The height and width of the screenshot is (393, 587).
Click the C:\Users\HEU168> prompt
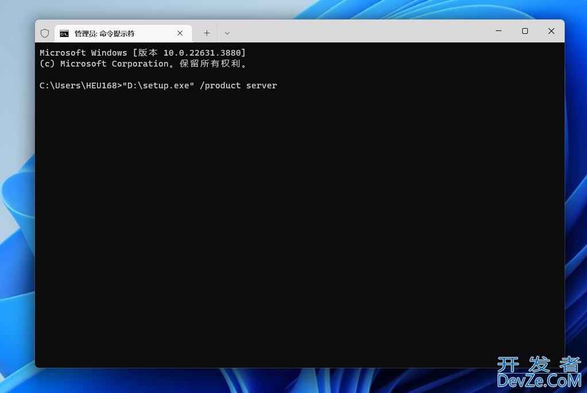[x=81, y=85]
